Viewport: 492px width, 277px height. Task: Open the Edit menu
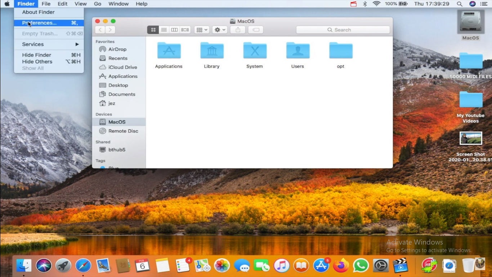tap(63, 4)
